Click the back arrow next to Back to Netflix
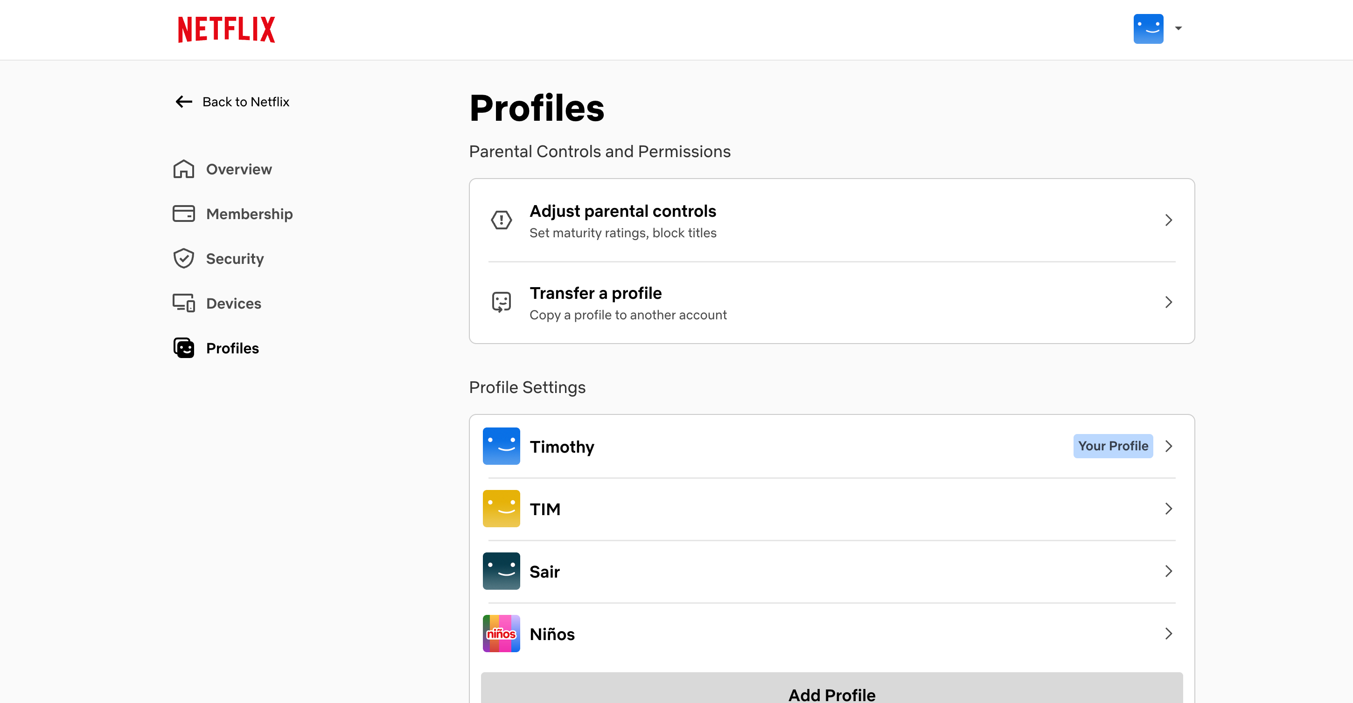This screenshot has height=703, width=1353. tap(183, 102)
